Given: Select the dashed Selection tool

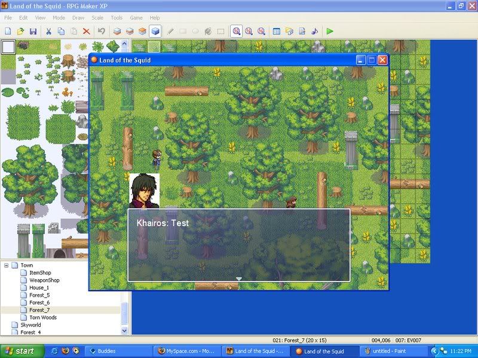Looking at the screenshot, I should (220, 31).
